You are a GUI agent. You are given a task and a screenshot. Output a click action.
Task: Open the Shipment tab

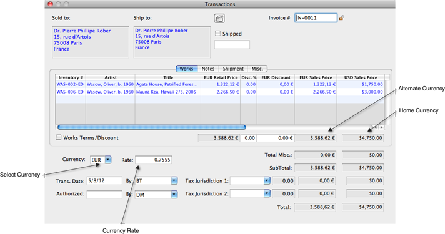(x=233, y=69)
